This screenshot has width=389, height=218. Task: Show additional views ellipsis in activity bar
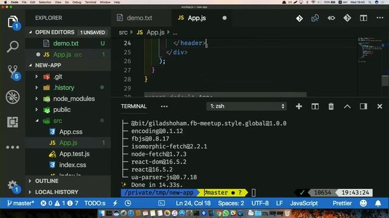[x=13, y=147]
